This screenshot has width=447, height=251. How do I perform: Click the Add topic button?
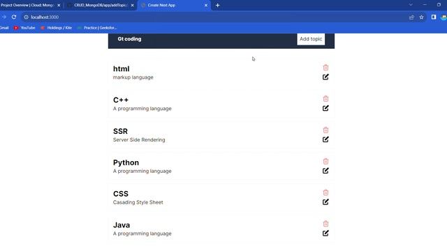pyautogui.click(x=311, y=39)
